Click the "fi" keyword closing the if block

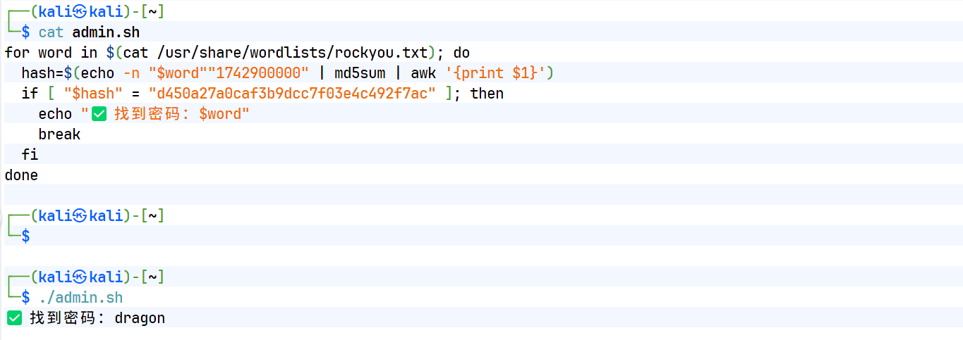[30, 155]
